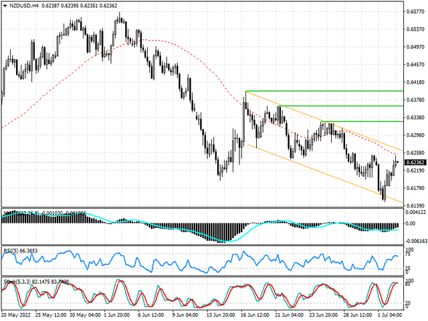Click the 0.65770 price scale label

coord(413,12)
